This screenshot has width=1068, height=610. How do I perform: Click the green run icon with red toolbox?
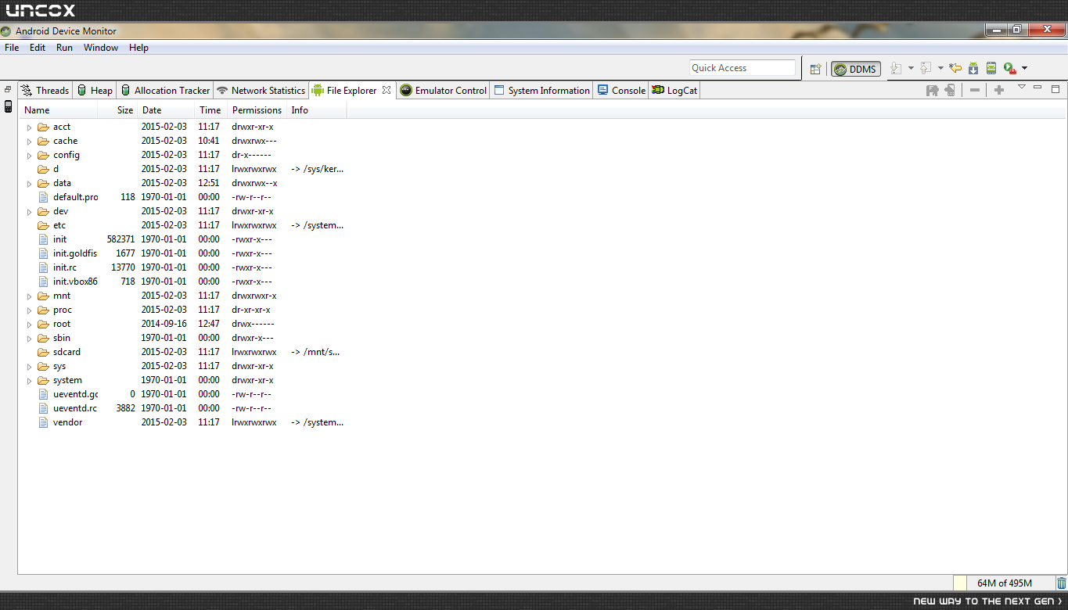(x=1009, y=68)
